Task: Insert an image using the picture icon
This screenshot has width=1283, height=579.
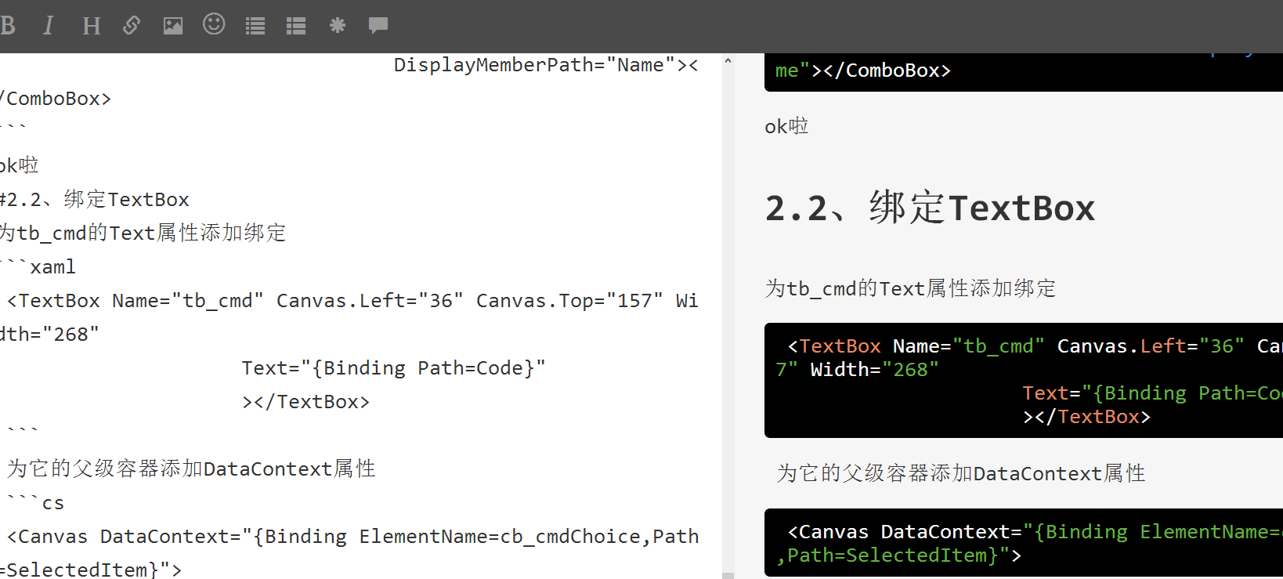Action: (x=173, y=26)
